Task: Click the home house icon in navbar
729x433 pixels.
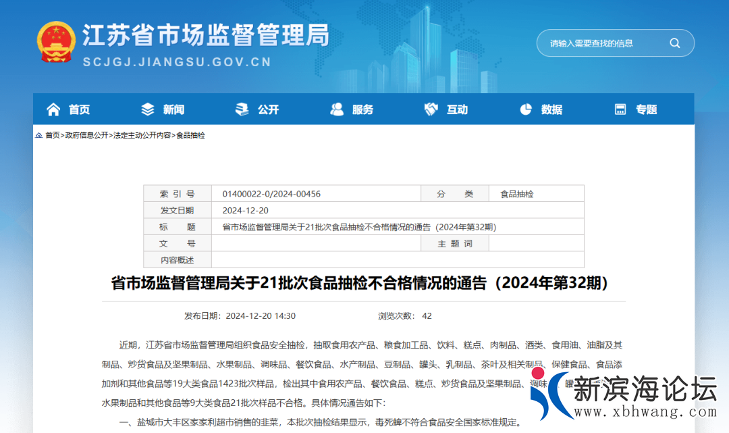Action: click(x=53, y=109)
